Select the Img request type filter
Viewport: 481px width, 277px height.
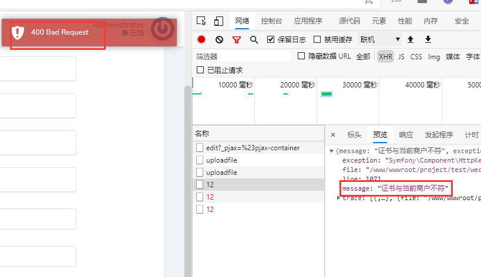click(434, 57)
